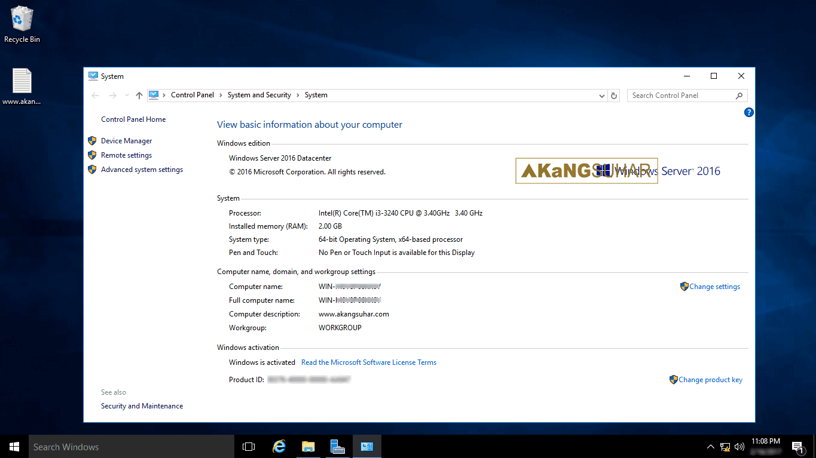Expand the hidden icons chevron in tray
This screenshot has width=816, height=458.
pyautogui.click(x=710, y=446)
